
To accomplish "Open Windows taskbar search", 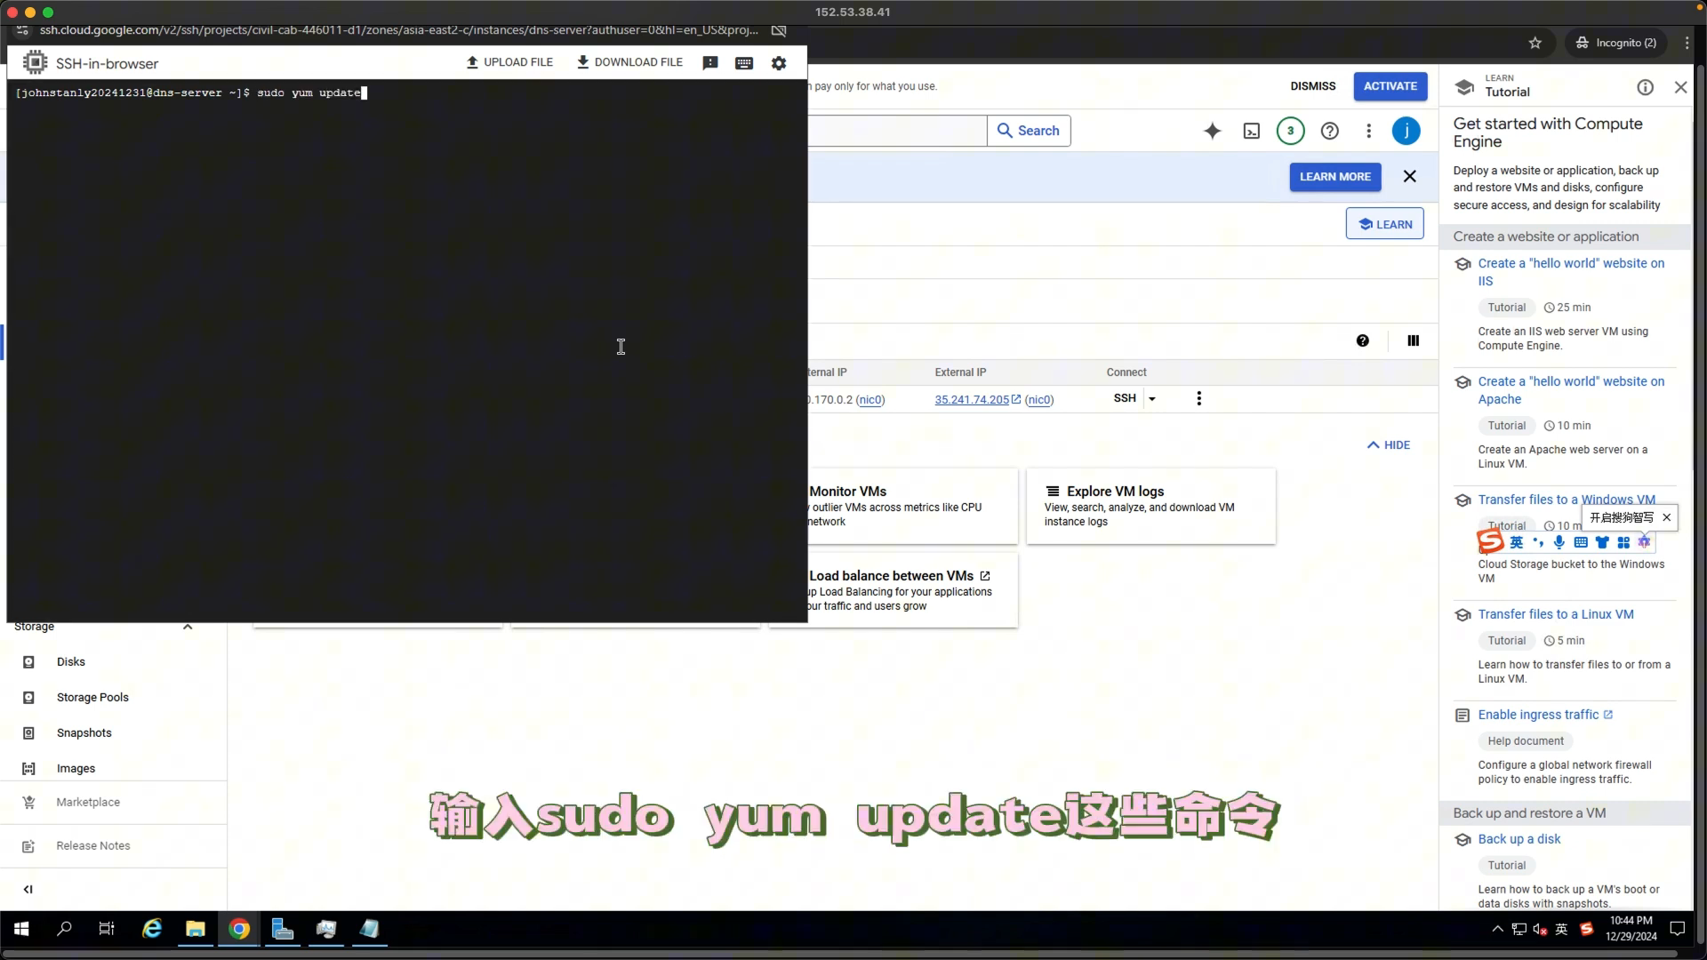I will [64, 929].
